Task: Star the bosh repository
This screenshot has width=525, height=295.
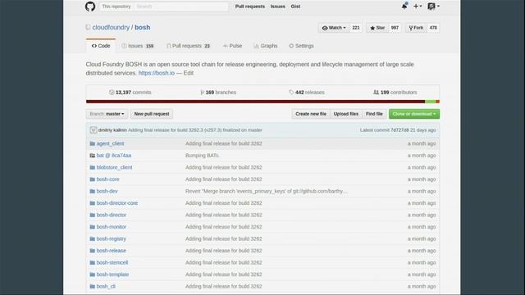Action: coord(377,28)
